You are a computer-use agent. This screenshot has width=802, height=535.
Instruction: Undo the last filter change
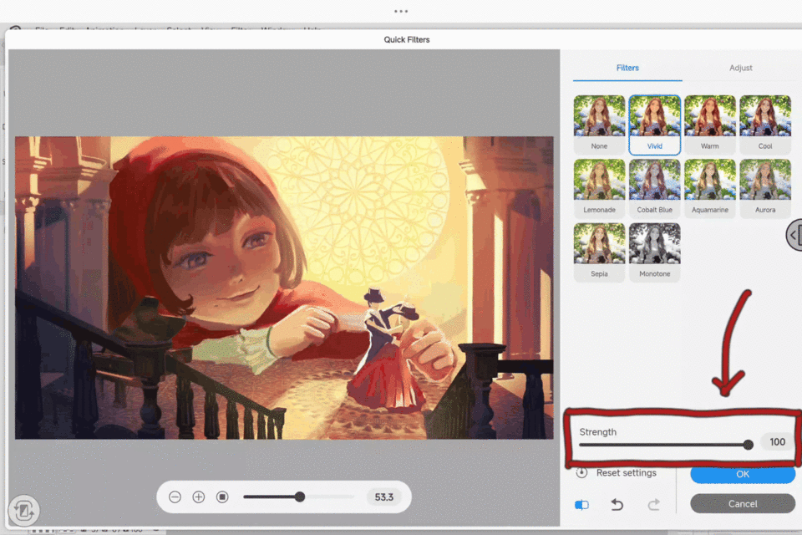(x=617, y=505)
